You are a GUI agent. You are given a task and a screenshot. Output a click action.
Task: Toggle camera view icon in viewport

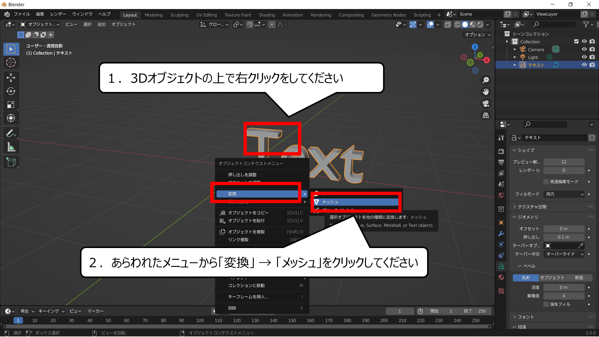pos(485,104)
